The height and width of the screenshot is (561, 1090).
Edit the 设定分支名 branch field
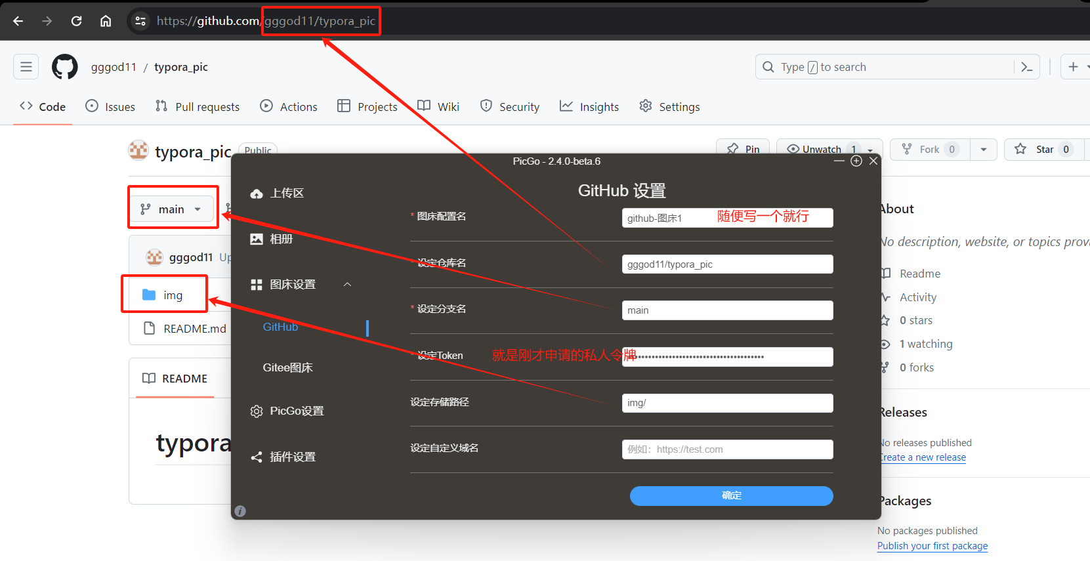pos(727,310)
